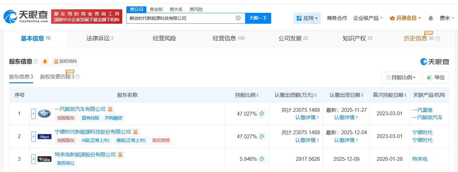The width and height of the screenshot is (458, 172).
Task: Click the 天眼查 logo in header
Action: 26,16
